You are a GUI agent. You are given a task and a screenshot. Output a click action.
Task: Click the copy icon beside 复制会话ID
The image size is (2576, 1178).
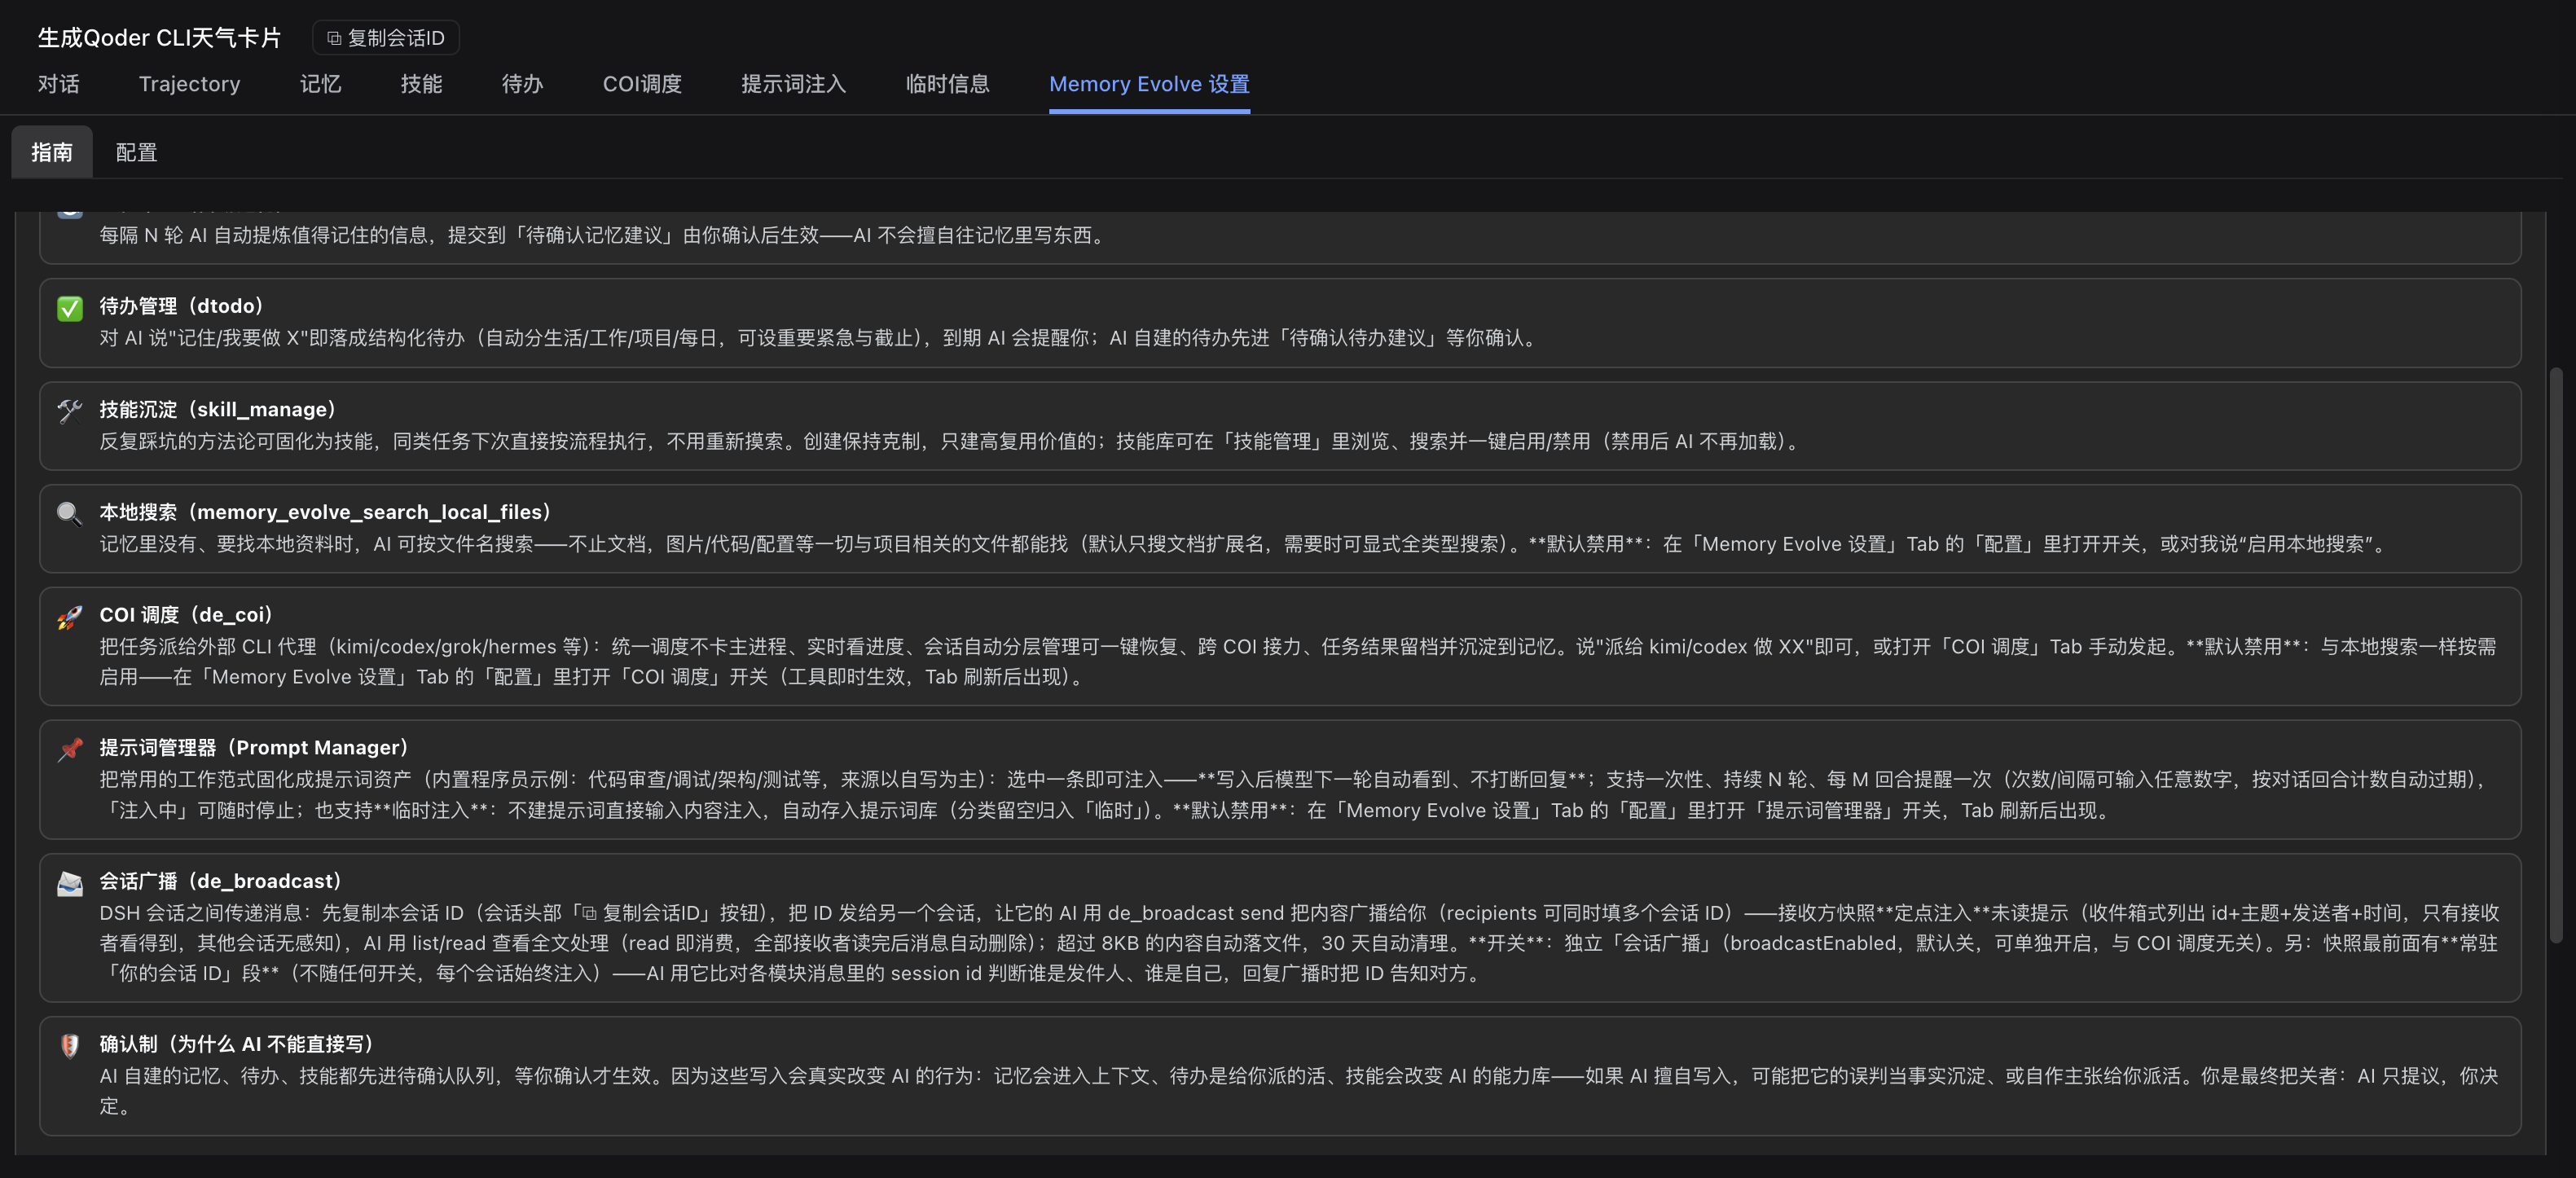coord(334,38)
